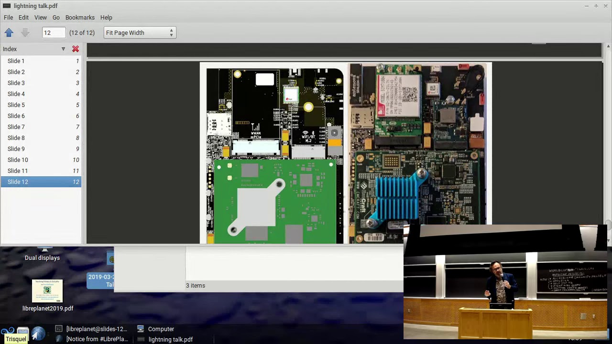Switch to the Computer window in the taskbar

(x=155, y=329)
